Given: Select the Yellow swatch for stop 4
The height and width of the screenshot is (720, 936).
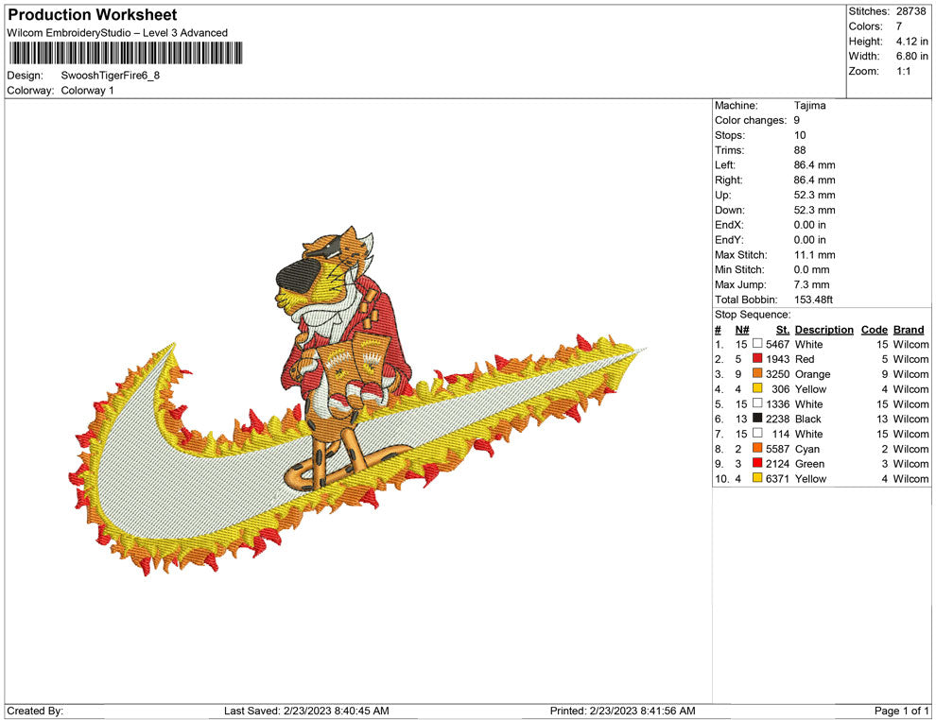Looking at the screenshot, I should coord(756,389).
